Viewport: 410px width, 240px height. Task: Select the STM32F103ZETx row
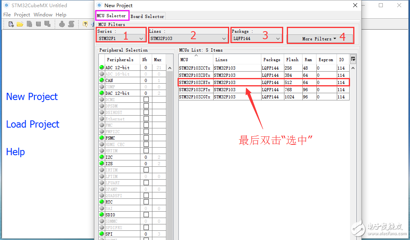[264, 82]
